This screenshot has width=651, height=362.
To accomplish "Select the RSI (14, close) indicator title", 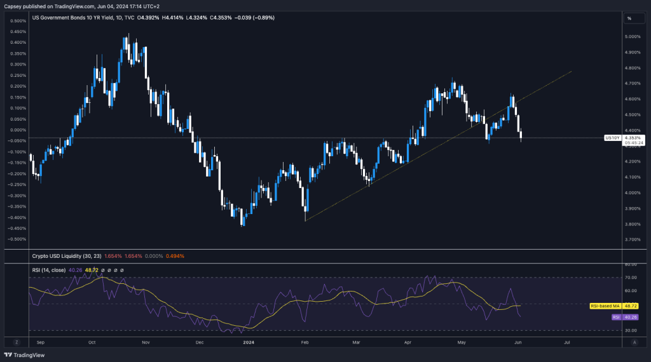I will (x=49, y=270).
